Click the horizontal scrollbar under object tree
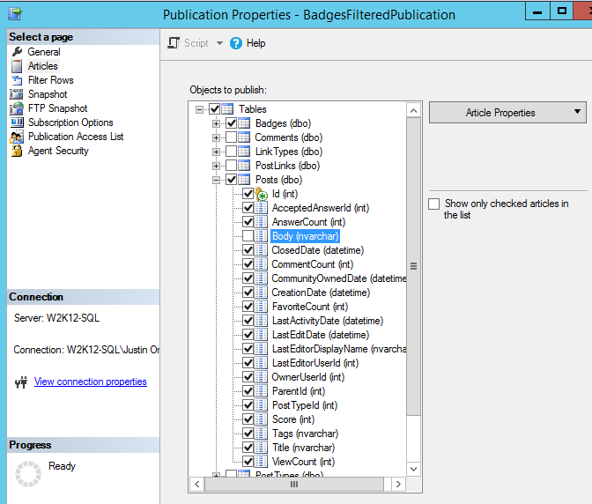Screen dimensions: 592x504 coord(295,484)
